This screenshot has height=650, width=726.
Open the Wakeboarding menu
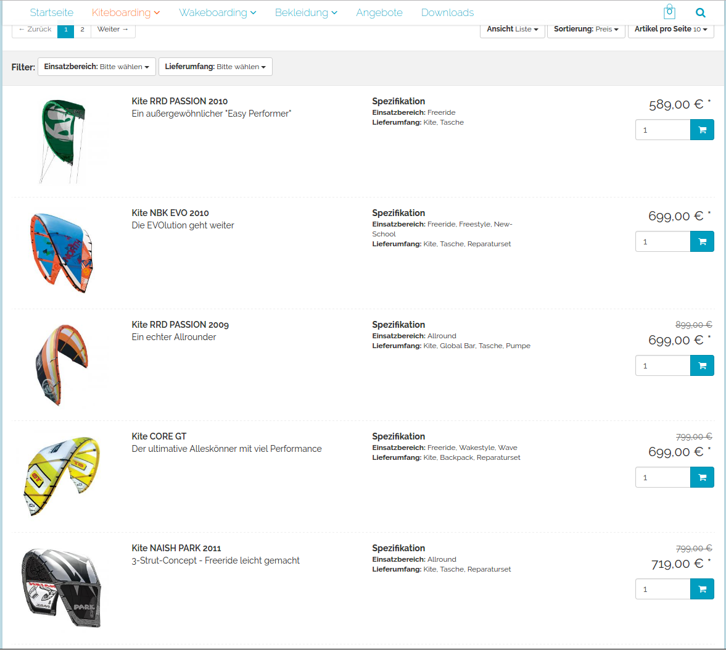pos(217,12)
